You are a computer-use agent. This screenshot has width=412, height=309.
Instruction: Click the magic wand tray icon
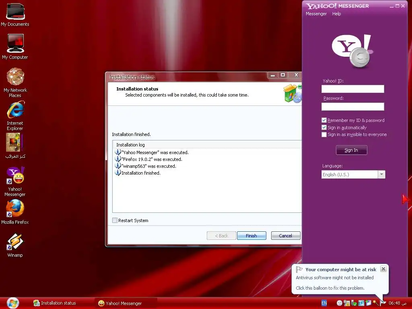tap(376, 303)
